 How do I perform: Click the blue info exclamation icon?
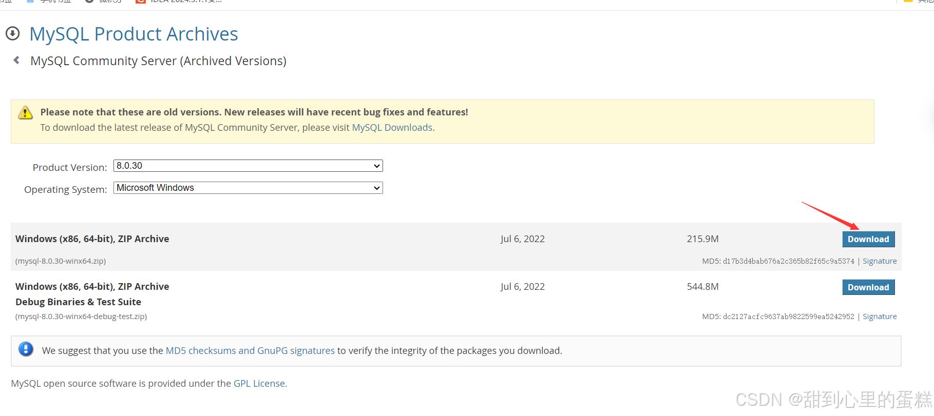(x=26, y=349)
